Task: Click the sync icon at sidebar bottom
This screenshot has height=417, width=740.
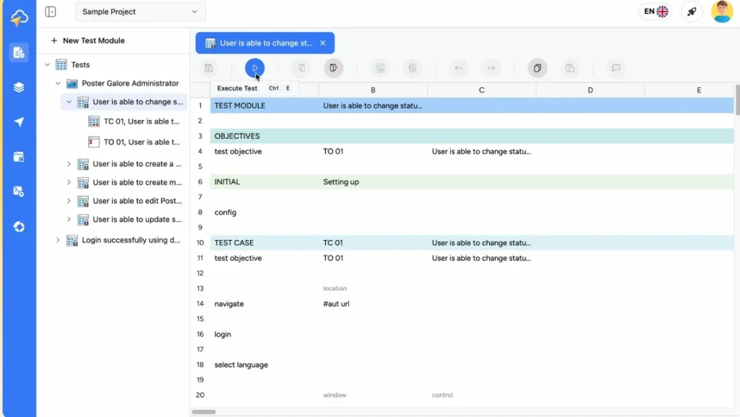Action: point(19,227)
